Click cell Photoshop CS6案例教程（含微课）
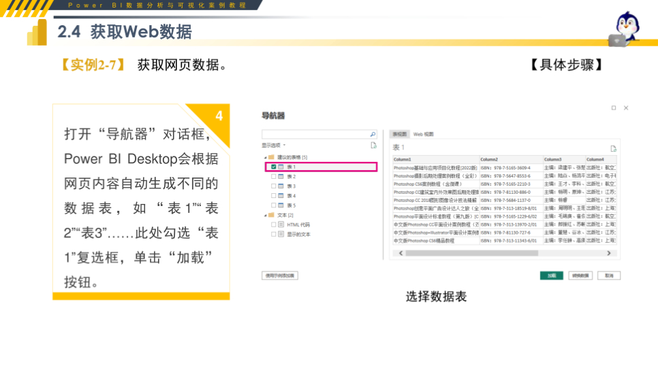This screenshot has width=658, height=370. pos(436,184)
